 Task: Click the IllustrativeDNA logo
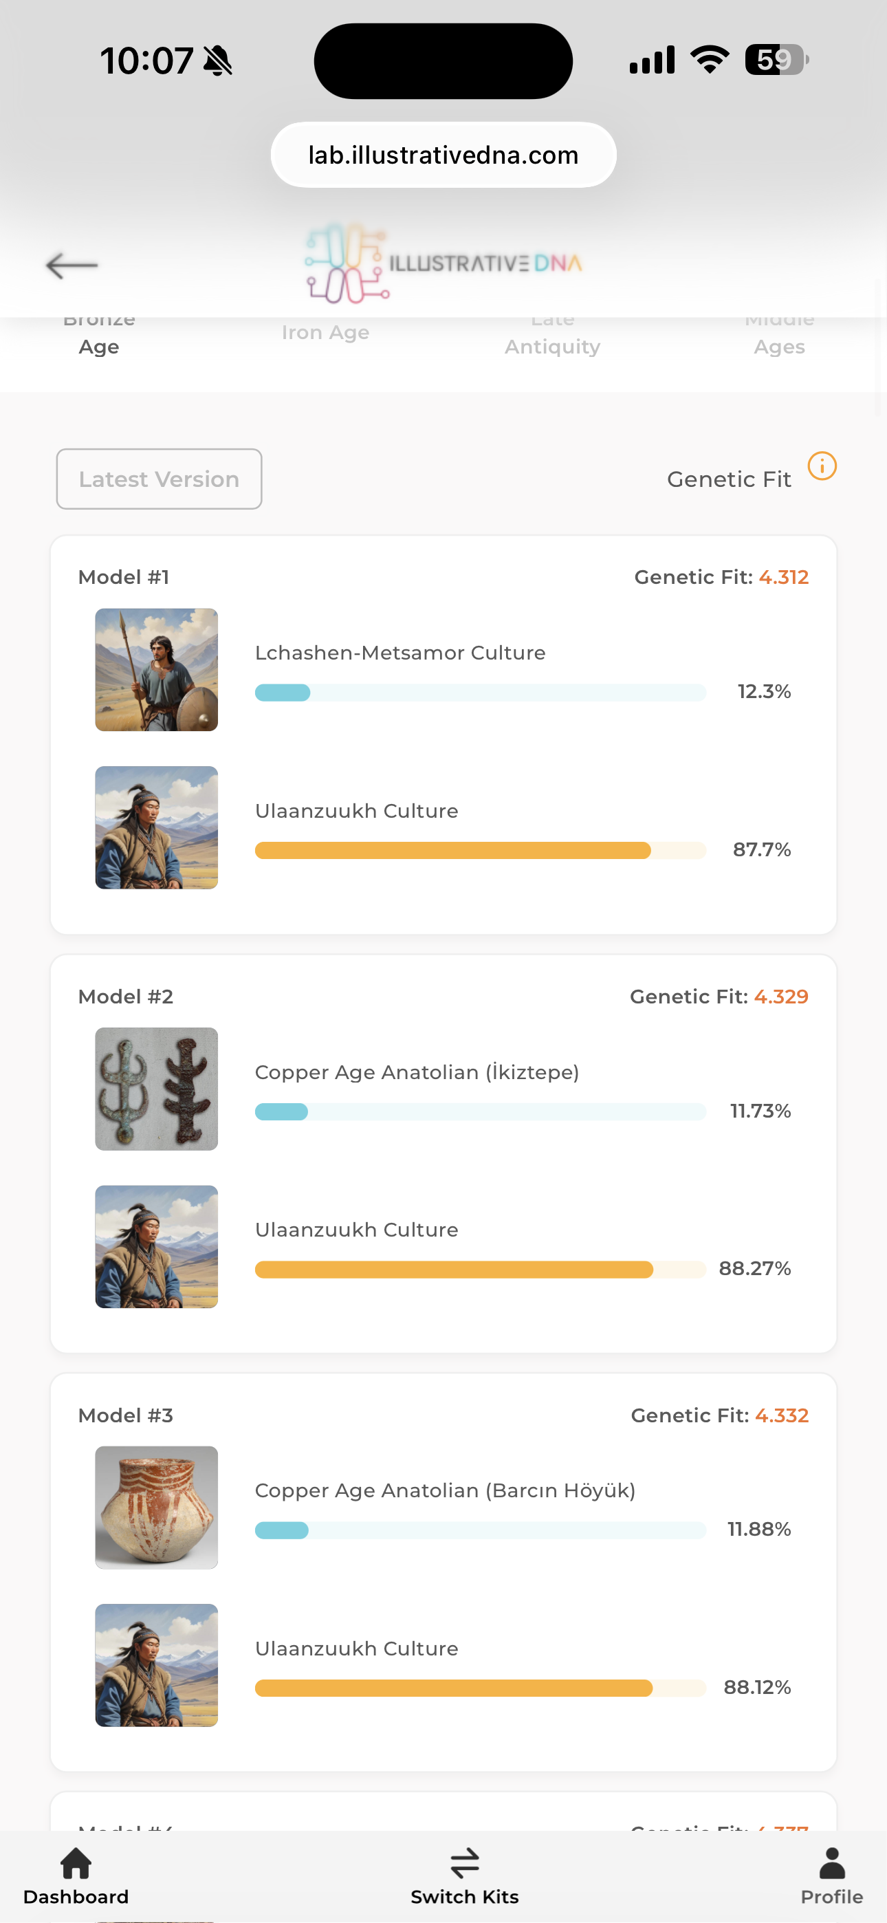tap(443, 263)
